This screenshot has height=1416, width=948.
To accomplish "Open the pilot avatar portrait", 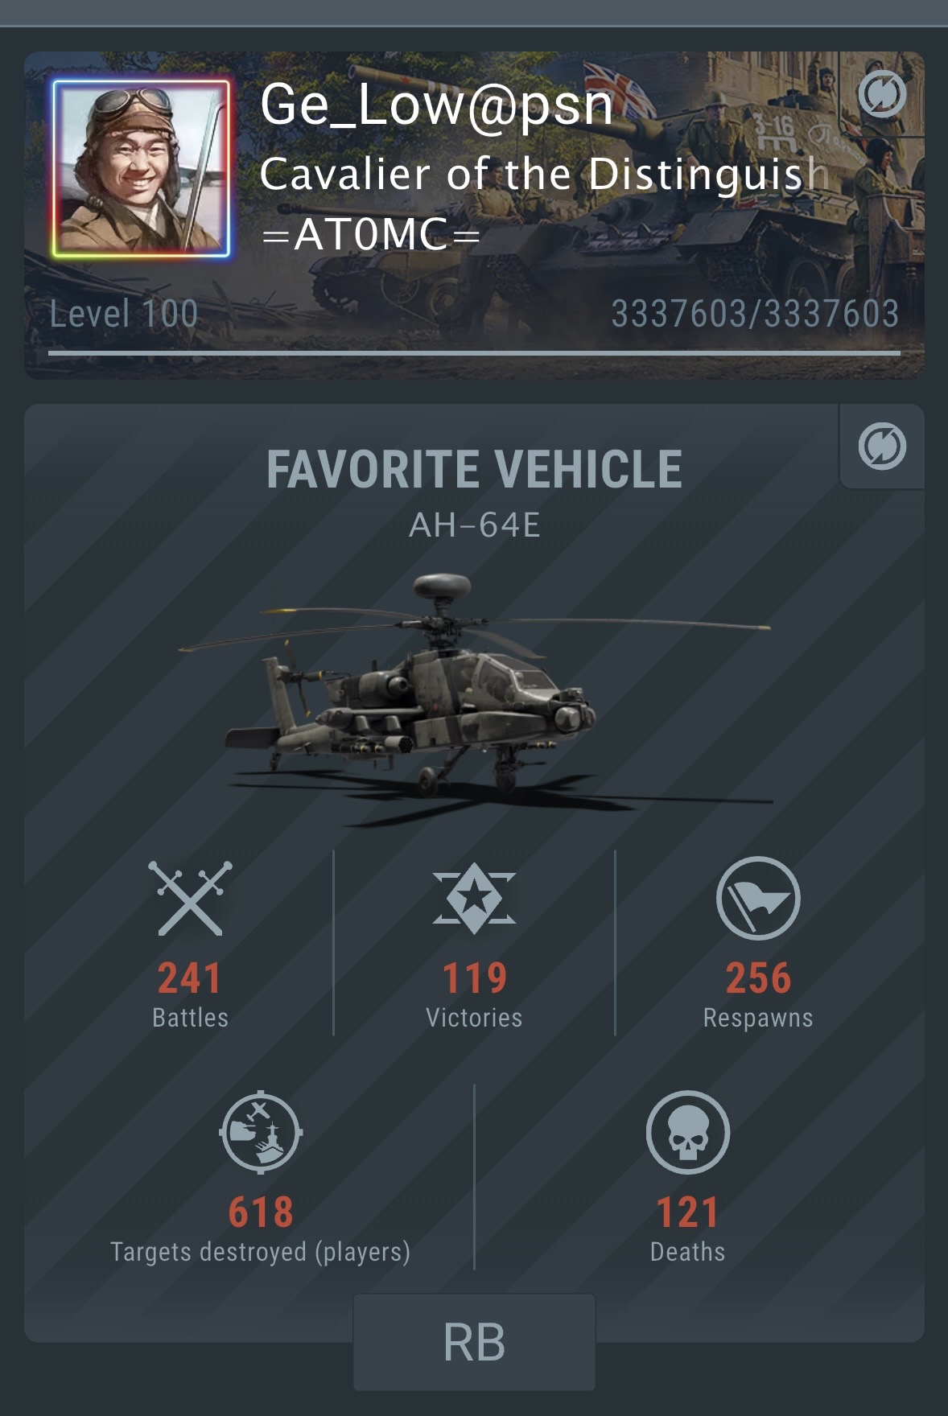I will 142,169.
